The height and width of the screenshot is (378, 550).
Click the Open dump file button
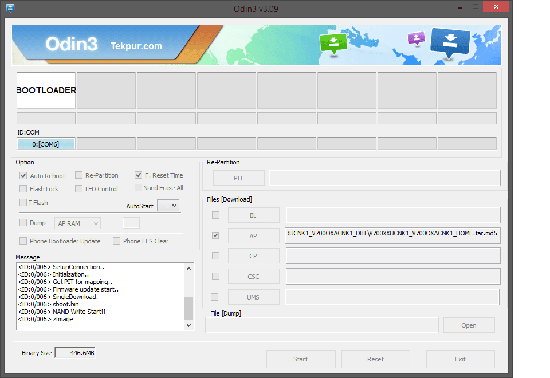click(x=469, y=325)
